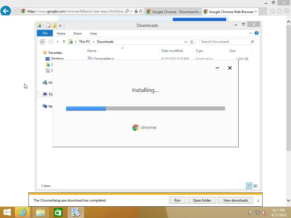
Task: Switch Explorer to Details view icon
Action: pos(249,186)
